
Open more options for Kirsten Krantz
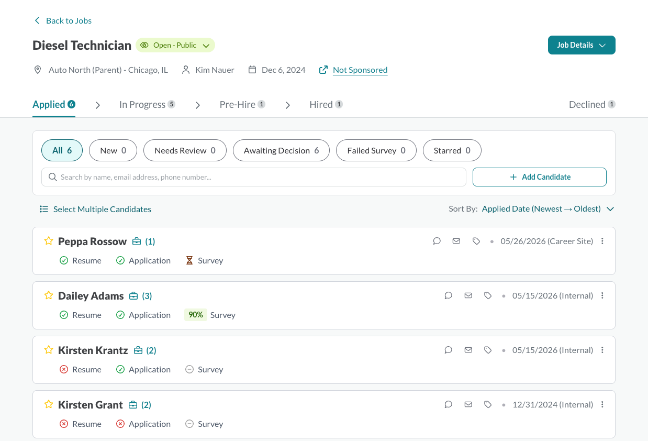coord(602,350)
